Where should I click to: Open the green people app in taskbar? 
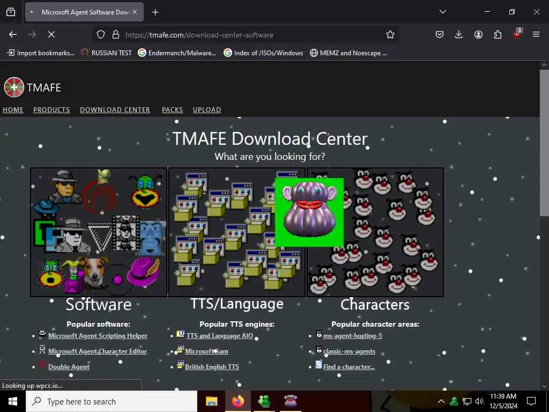coord(264,401)
